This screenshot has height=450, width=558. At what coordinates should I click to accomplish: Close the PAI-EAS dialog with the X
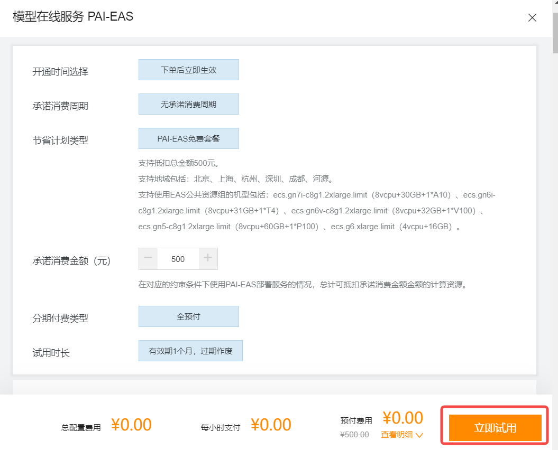pos(532,17)
